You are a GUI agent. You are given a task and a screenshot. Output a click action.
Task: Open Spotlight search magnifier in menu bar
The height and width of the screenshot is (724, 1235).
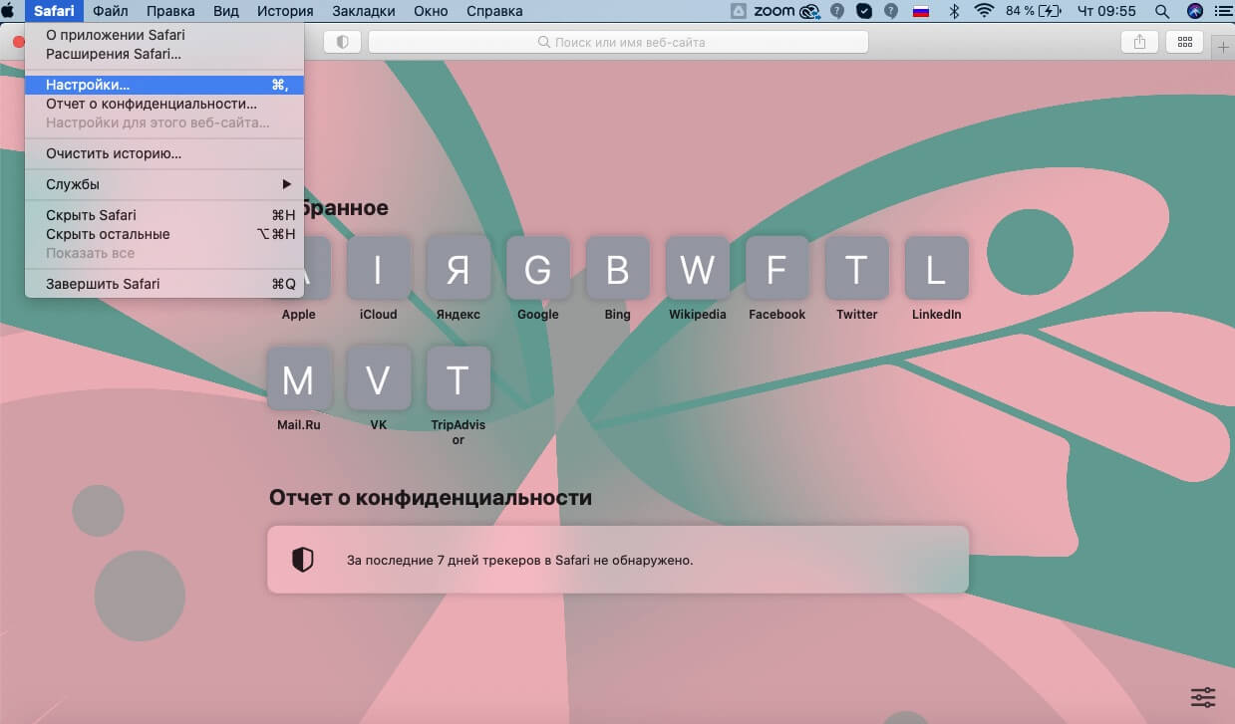[1161, 11]
